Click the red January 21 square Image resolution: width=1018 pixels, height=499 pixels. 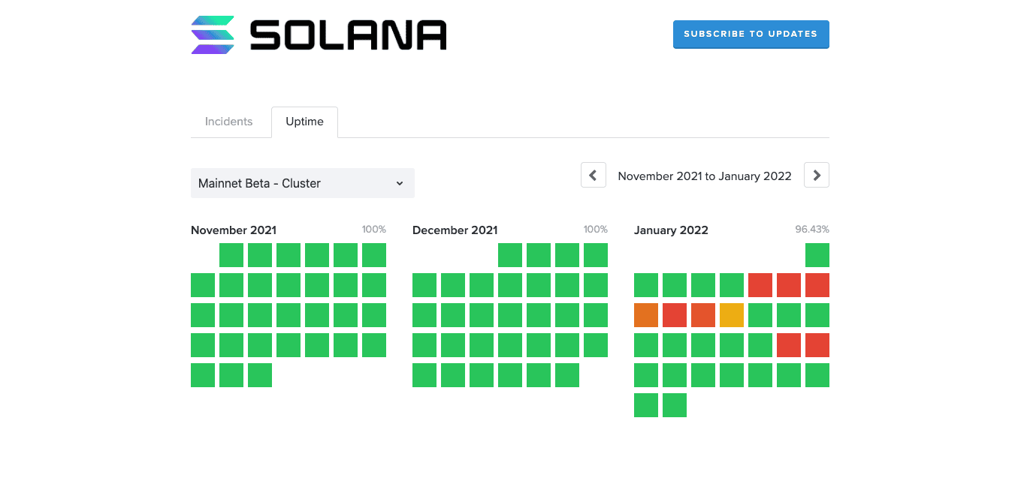coord(789,345)
